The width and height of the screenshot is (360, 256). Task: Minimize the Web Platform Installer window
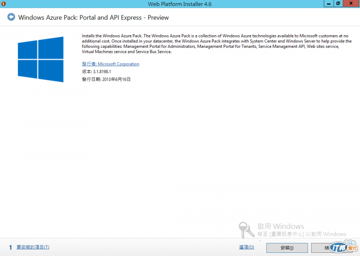pos(328,4)
